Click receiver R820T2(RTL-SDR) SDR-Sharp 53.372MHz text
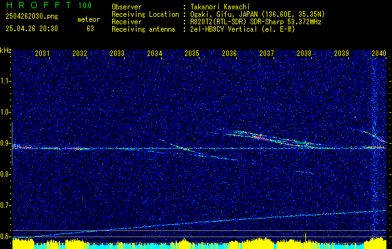 tap(254, 22)
